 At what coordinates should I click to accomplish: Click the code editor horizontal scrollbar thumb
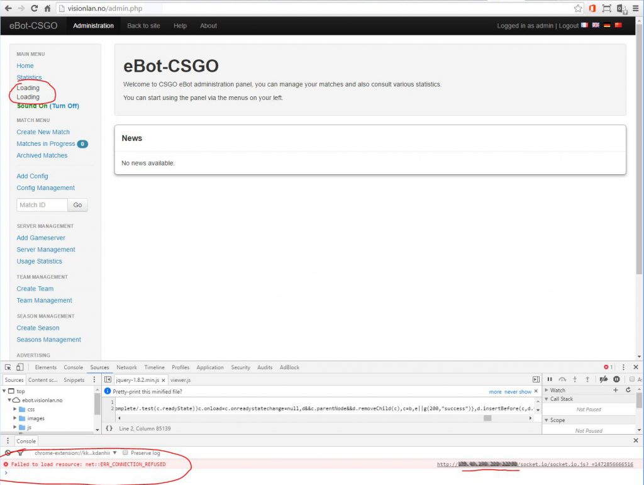tap(487, 418)
